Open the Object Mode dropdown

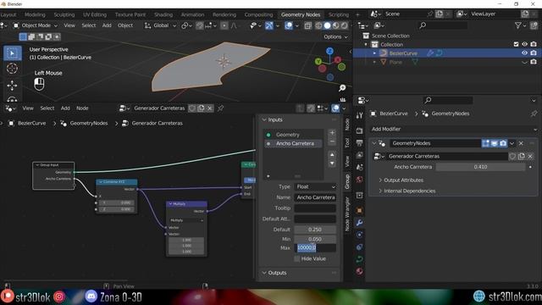(36, 25)
